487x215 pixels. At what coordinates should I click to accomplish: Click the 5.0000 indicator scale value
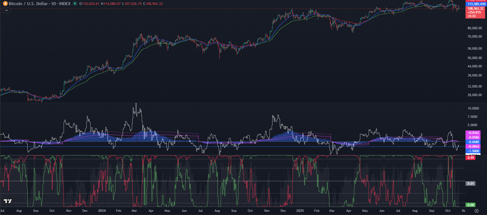coord(473,125)
